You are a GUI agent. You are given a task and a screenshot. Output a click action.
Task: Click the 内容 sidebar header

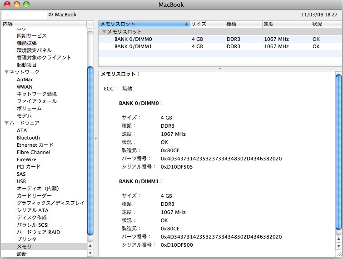tap(44, 24)
